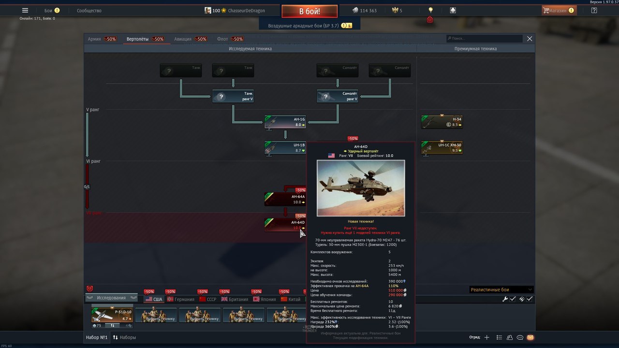The height and width of the screenshot is (348, 619).
Task: Select the США nation tab
Action: (154, 299)
